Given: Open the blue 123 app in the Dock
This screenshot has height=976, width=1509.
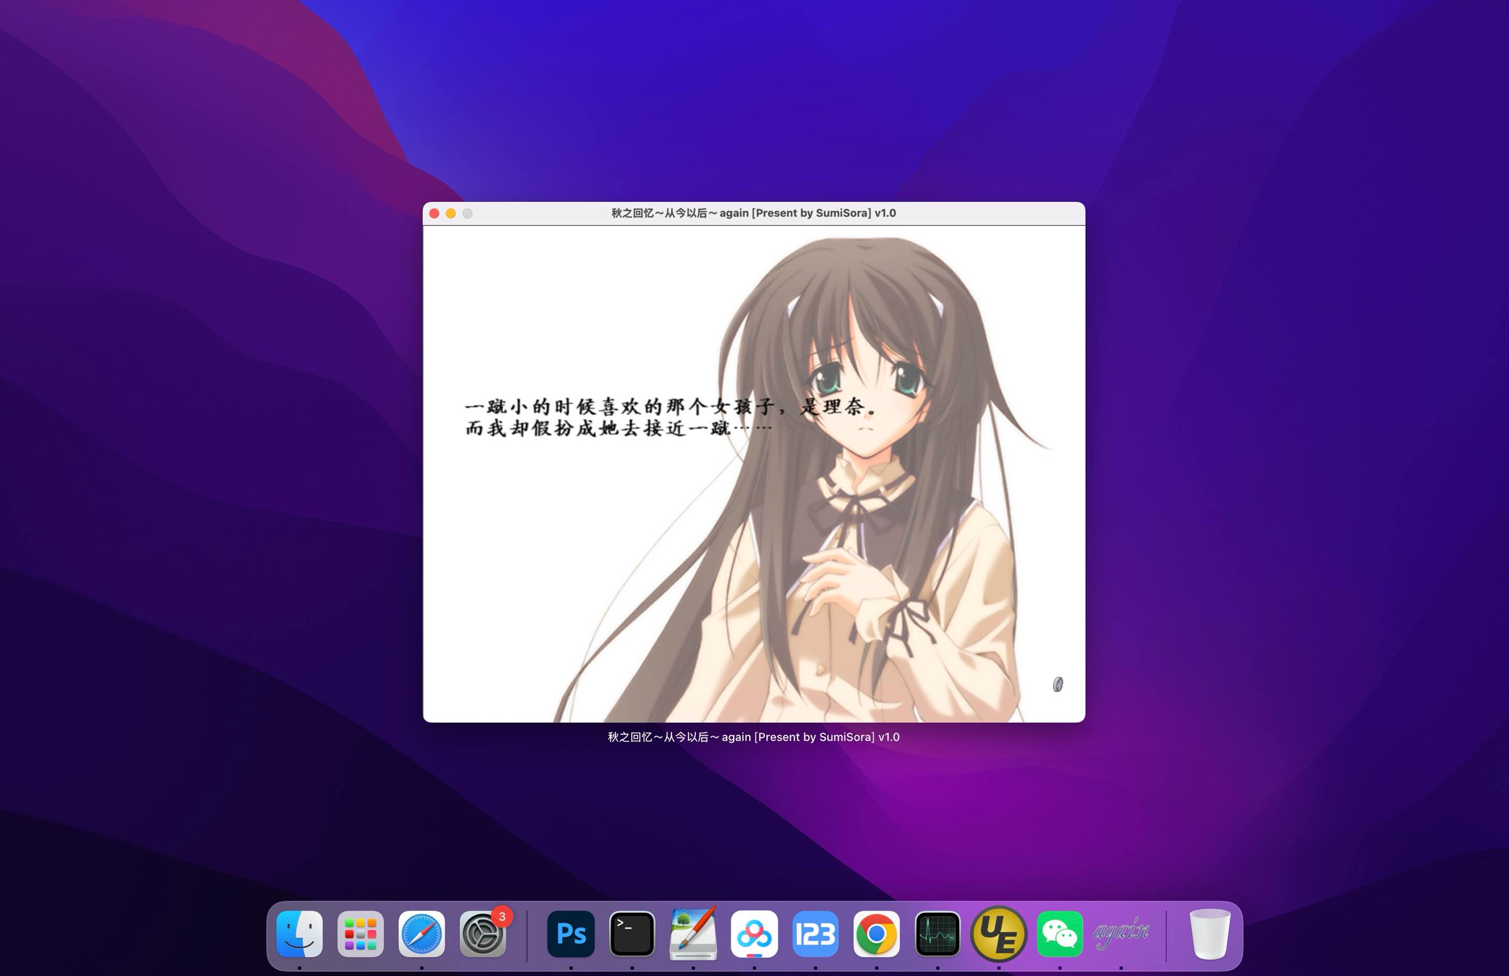Looking at the screenshot, I should (815, 934).
